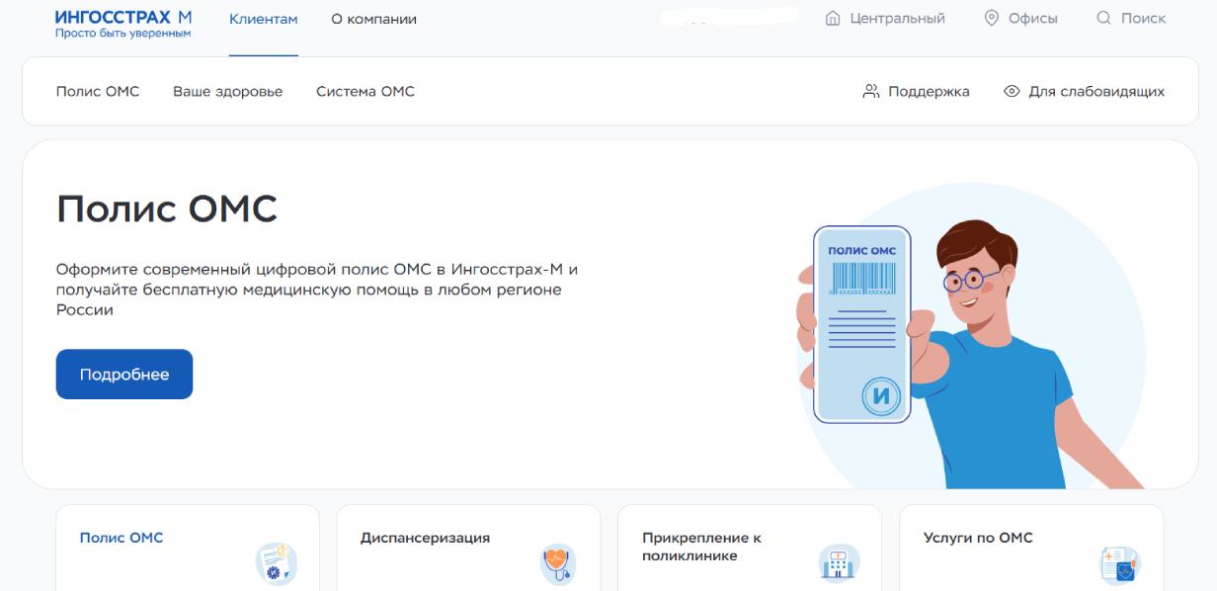1217x591 pixels.
Task: Open the Диспансеризация card title link
Action: coord(425,539)
